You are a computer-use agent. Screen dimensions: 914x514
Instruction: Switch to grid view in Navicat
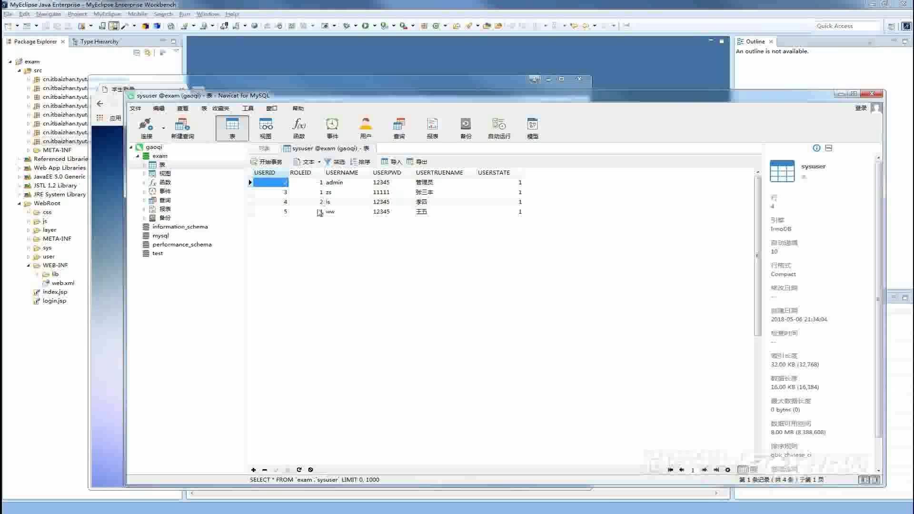click(x=743, y=470)
